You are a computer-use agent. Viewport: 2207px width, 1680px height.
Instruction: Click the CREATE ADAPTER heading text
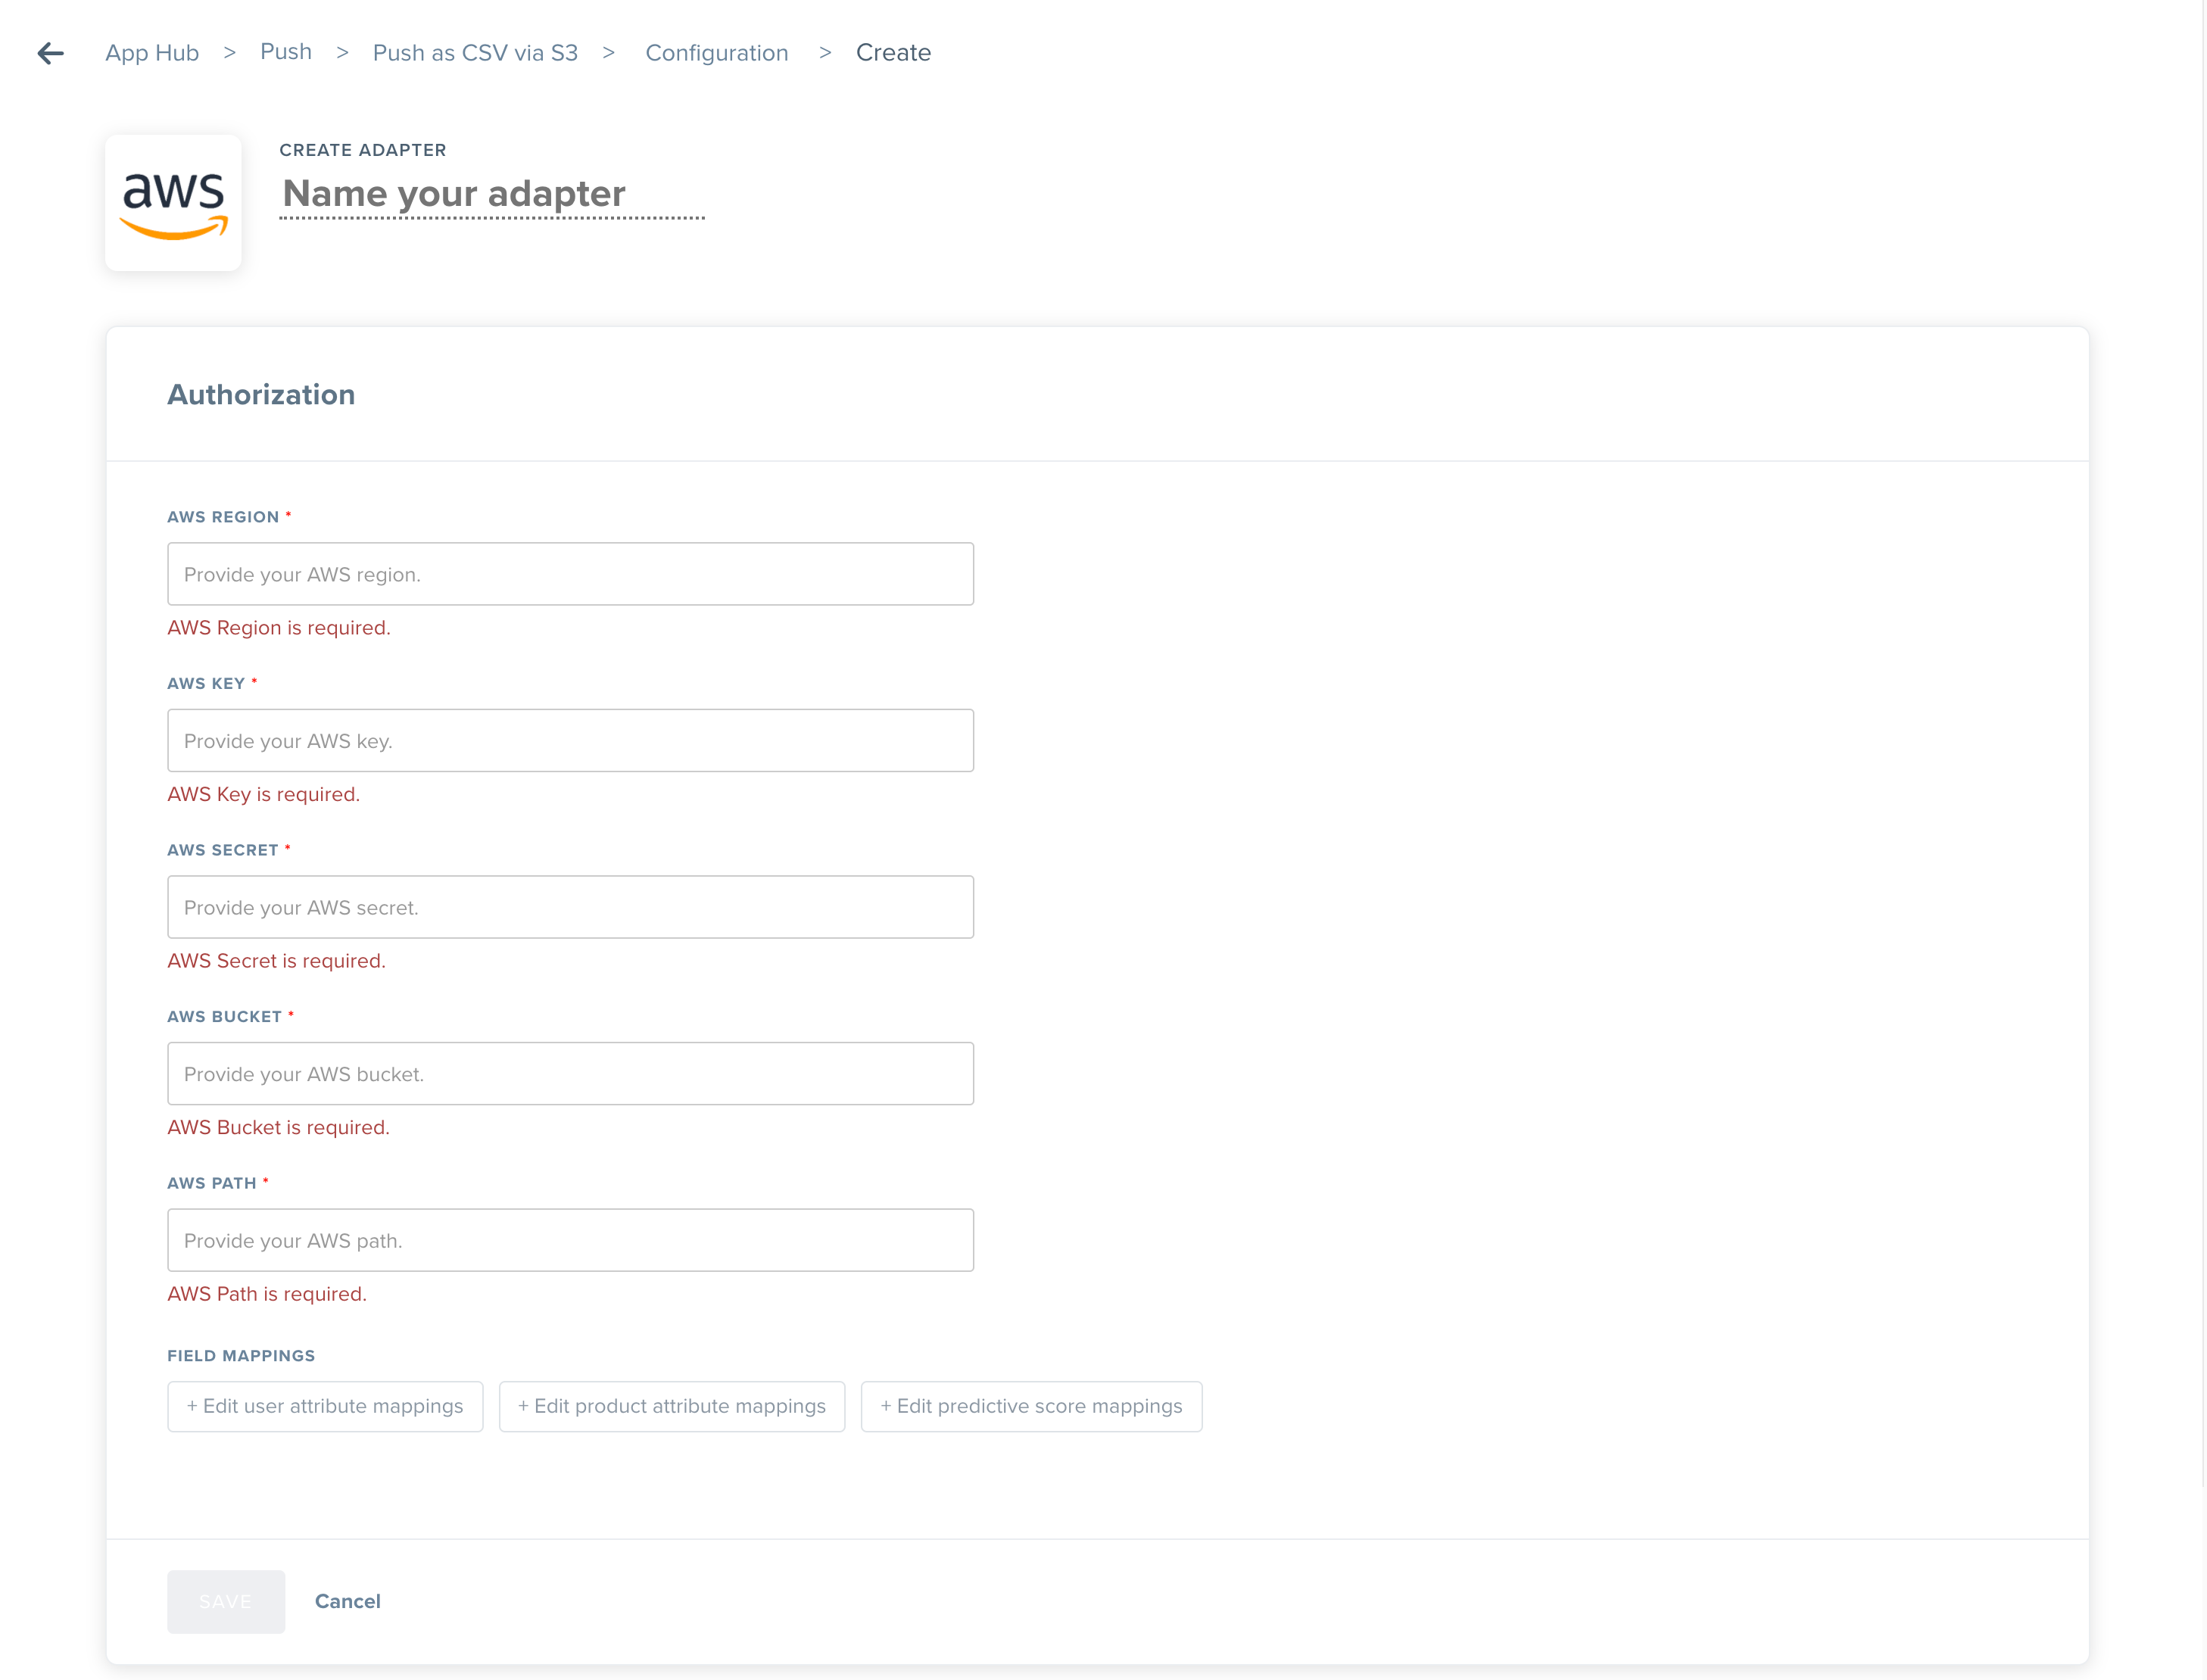363,150
